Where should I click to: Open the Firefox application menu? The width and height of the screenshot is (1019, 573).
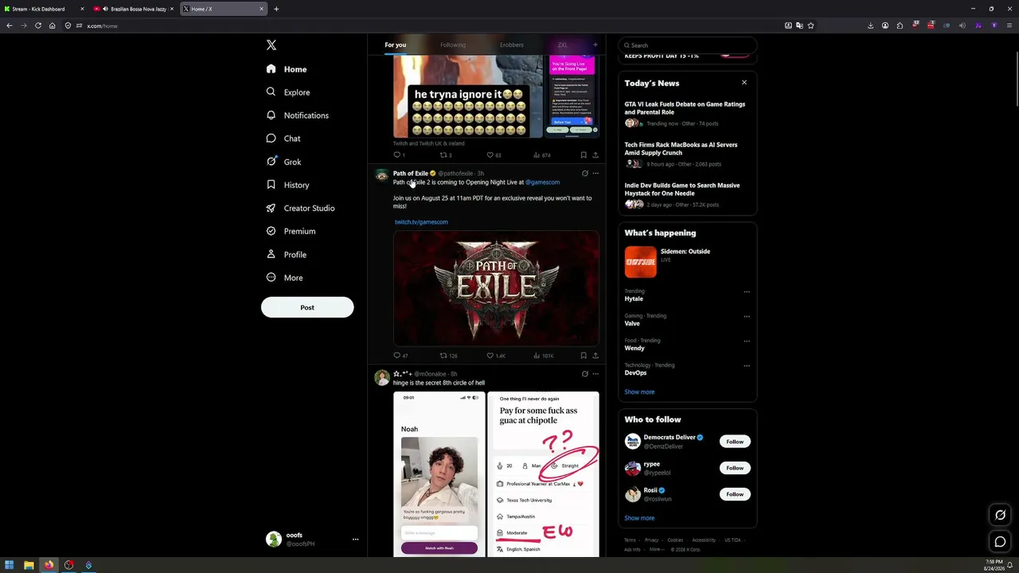pyautogui.click(x=1008, y=25)
